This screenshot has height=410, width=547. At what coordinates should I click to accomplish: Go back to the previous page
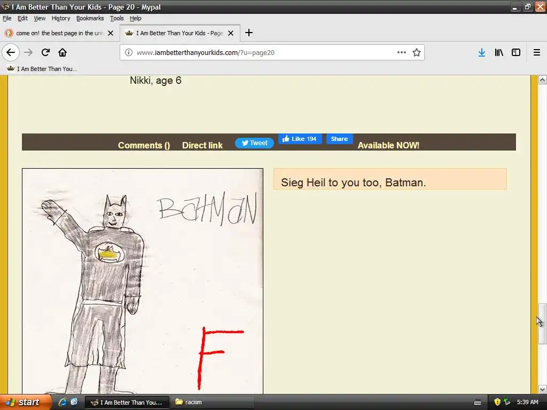point(11,53)
